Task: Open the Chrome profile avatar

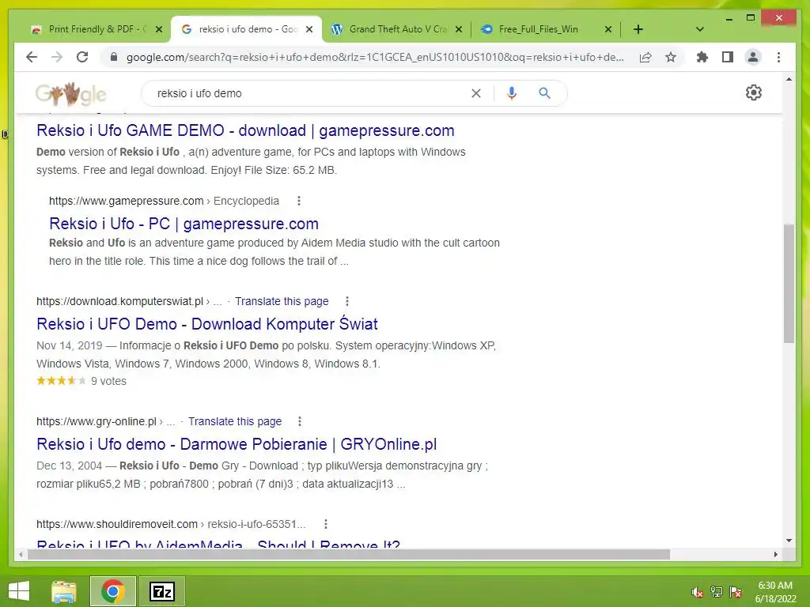Action: pyautogui.click(x=753, y=57)
